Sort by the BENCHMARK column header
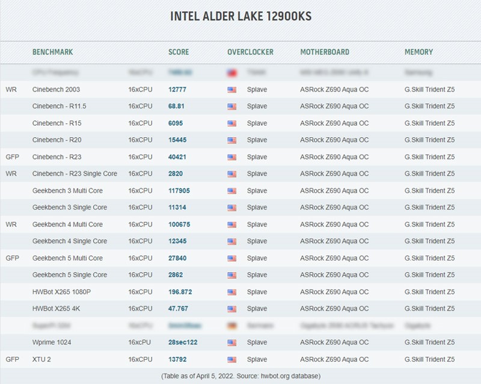This screenshot has height=384, width=481. tap(52, 52)
